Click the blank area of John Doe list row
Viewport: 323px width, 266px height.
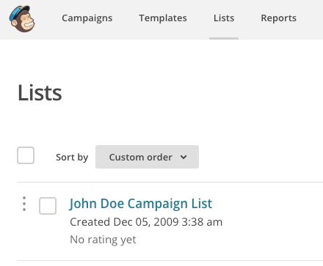(x=269, y=221)
